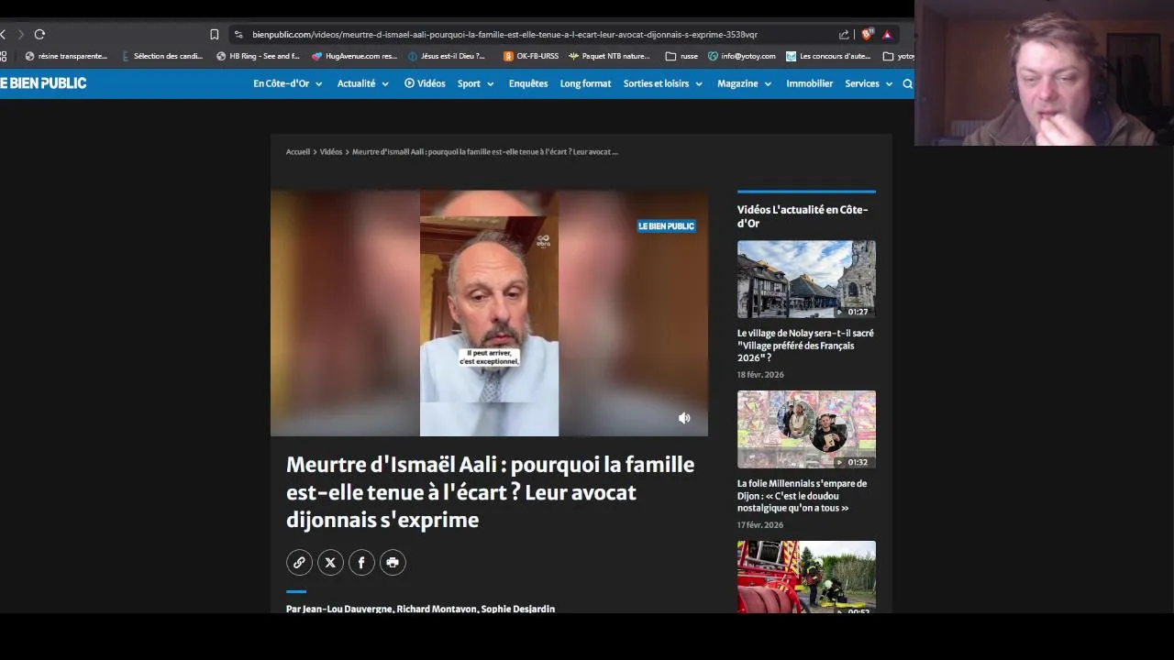
Task: Expand the Sport dropdown menu
Action: coord(476,83)
